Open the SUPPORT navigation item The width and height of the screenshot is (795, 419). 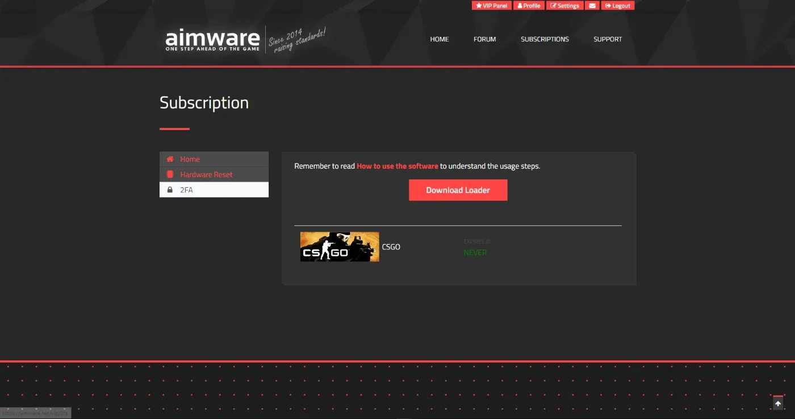point(608,39)
